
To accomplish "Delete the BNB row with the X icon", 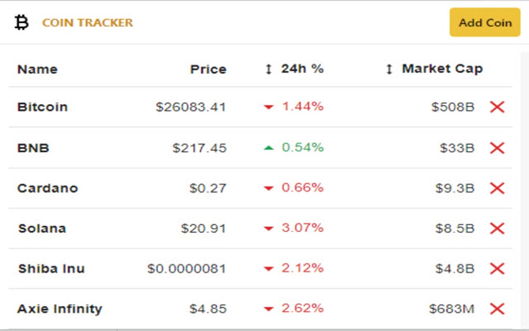I will (x=497, y=147).
